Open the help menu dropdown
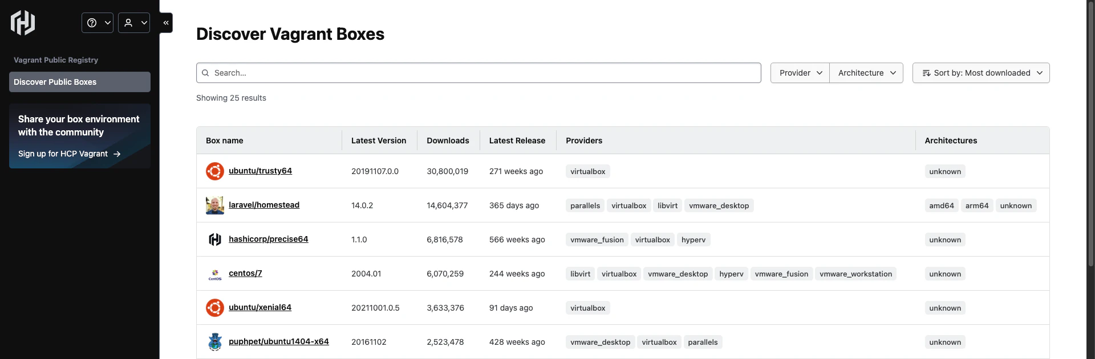 pos(98,23)
